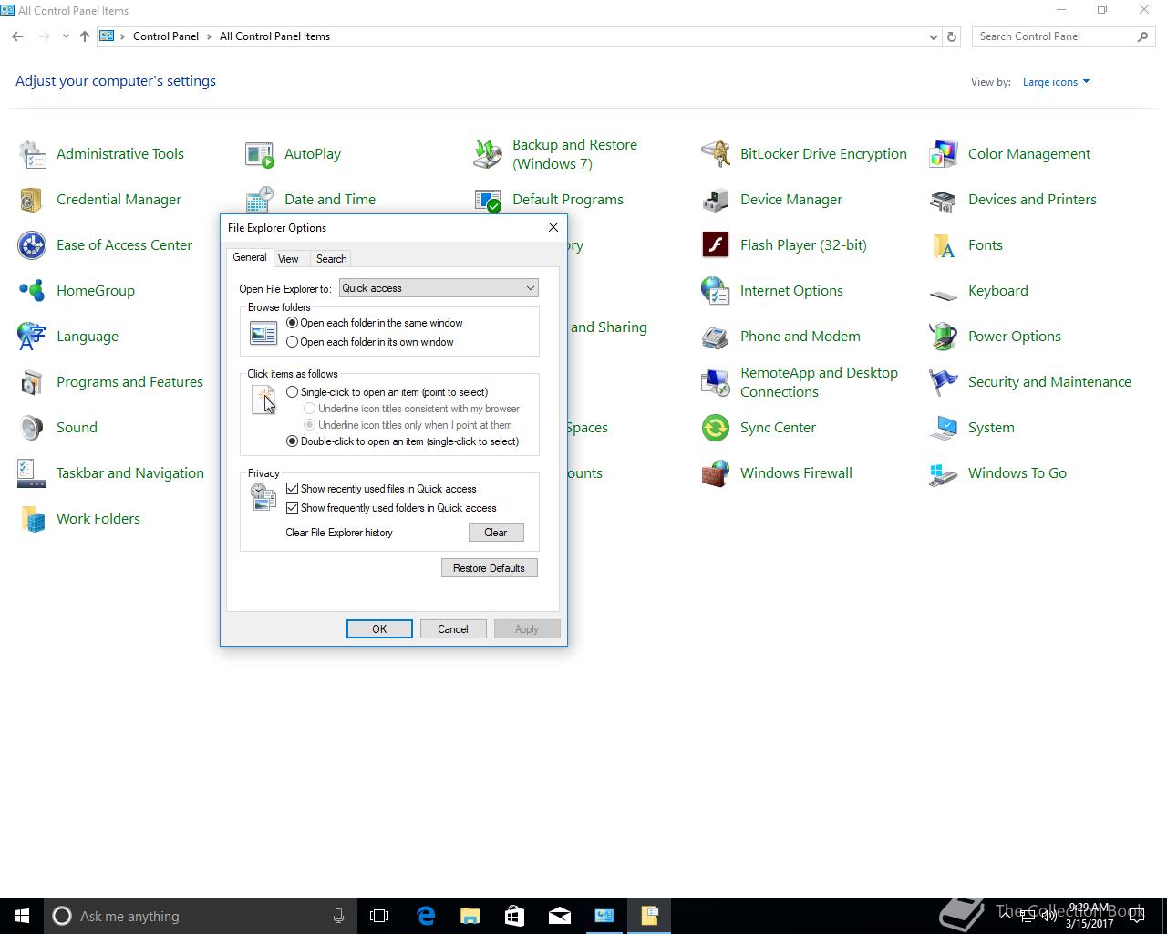The image size is (1167, 934).
Task: Open the System icon
Action: click(944, 428)
